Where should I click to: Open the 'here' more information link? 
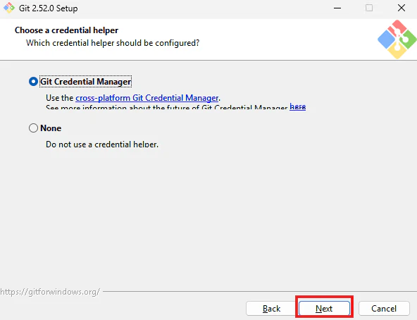(297, 106)
